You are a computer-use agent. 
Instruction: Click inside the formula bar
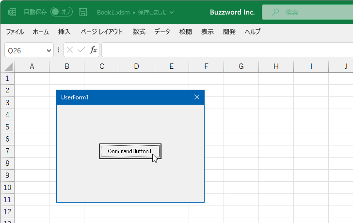click(227, 50)
